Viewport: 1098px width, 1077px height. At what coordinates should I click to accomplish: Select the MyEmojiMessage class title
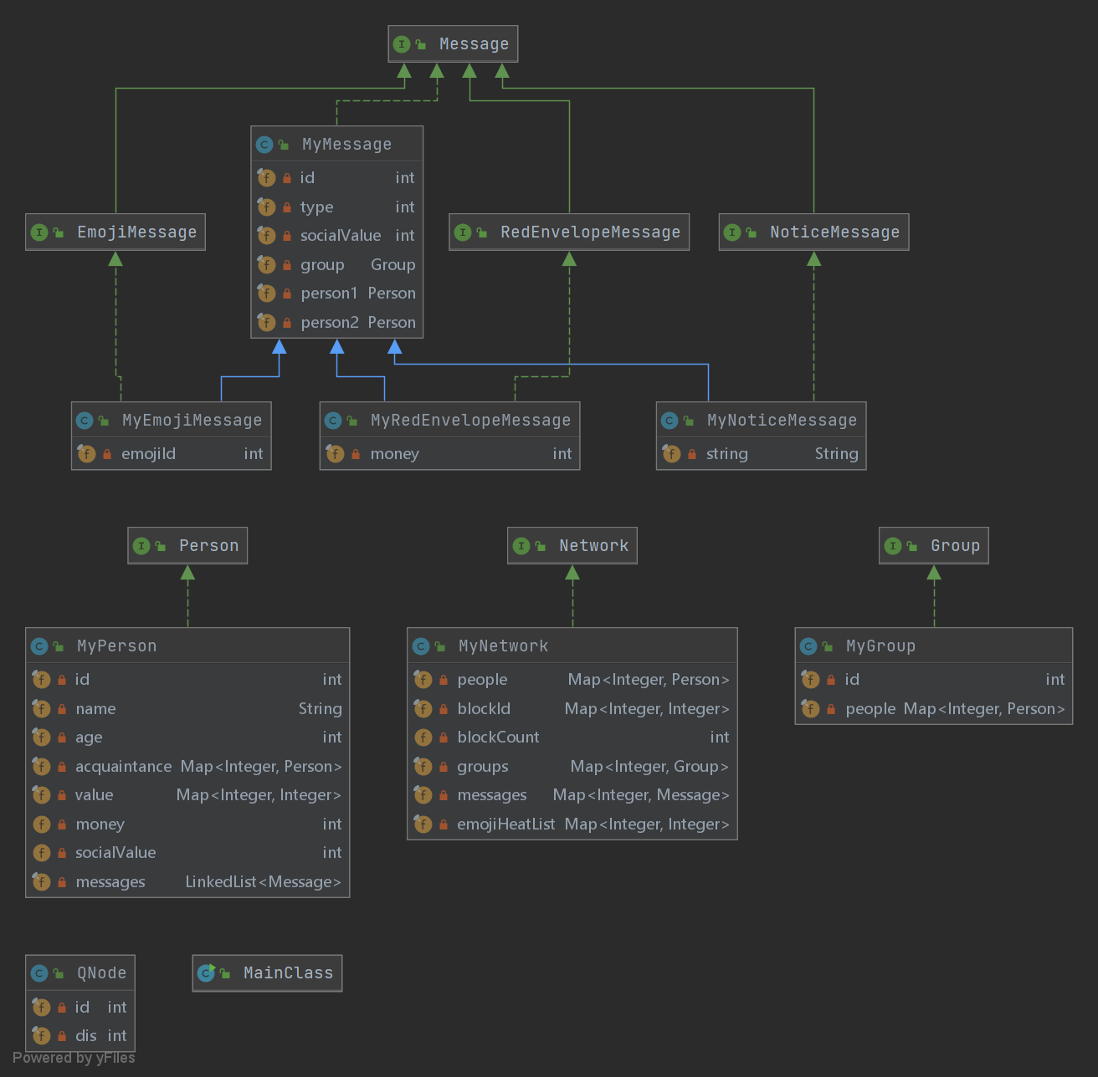[x=192, y=421]
